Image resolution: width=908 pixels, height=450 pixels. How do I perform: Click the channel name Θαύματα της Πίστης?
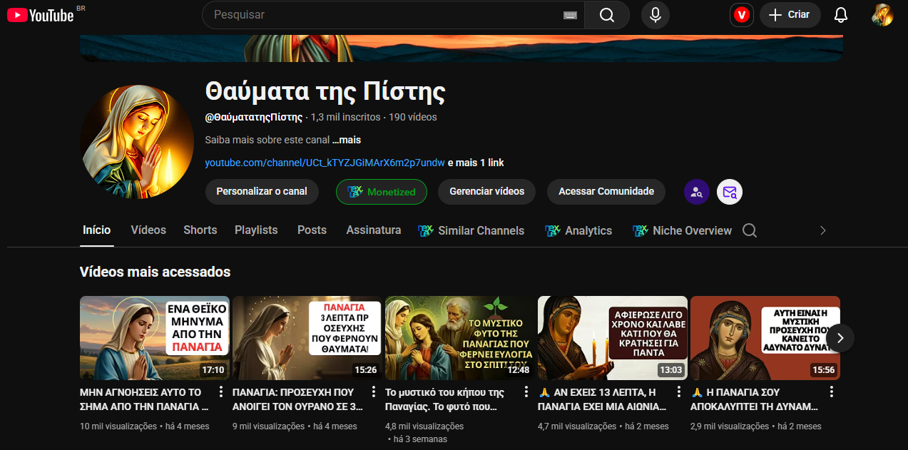[x=325, y=92]
